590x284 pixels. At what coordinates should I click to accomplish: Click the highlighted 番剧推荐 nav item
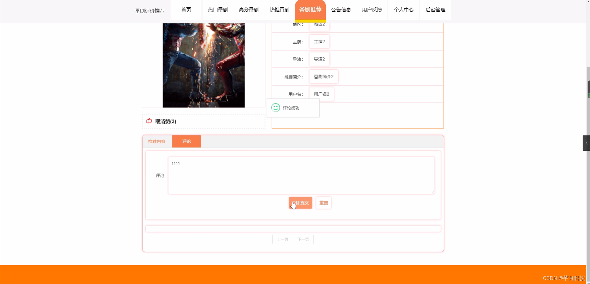310,10
